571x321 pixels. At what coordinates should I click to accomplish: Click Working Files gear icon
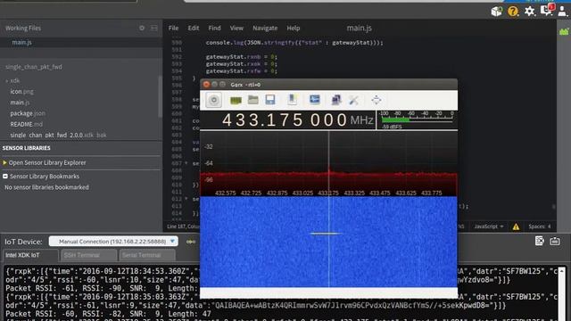142,28
